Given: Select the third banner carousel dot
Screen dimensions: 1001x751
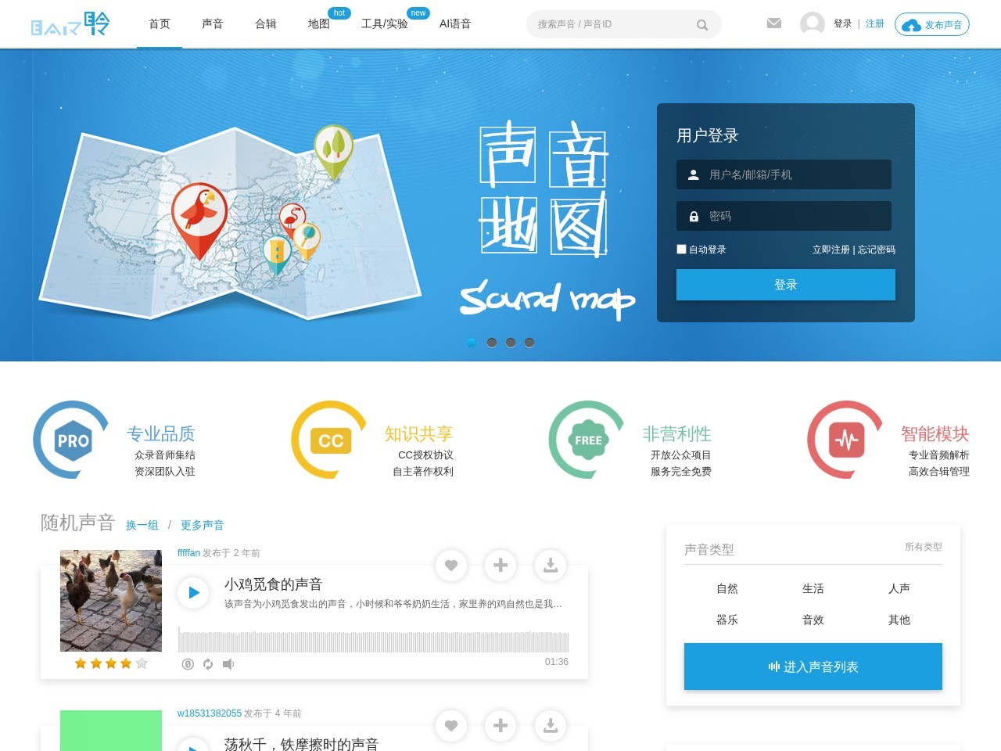Looking at the screenshot, I should click(x=511, y=343).
